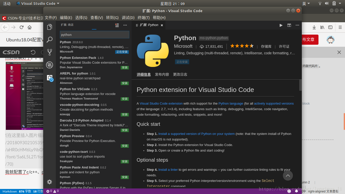Image resolution: width=345 pixels, height=194 pixels.
Task: Open editor more actions ellipsis
Action: (297, 25)
